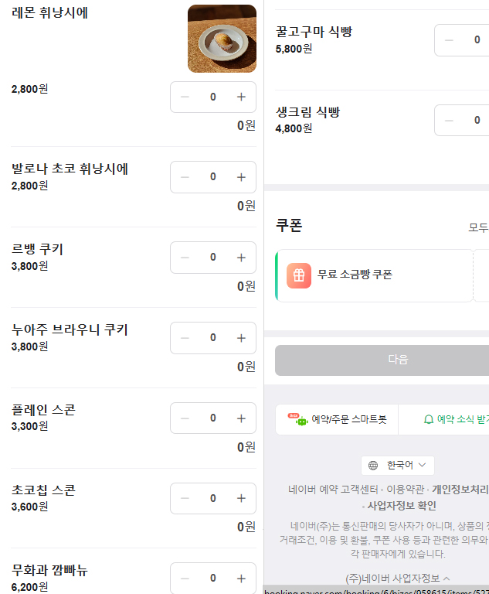The height and width of the screenshot is (594, 489).
Task: Add one 플레인 스콘 with plus
Action: point(241,418)
